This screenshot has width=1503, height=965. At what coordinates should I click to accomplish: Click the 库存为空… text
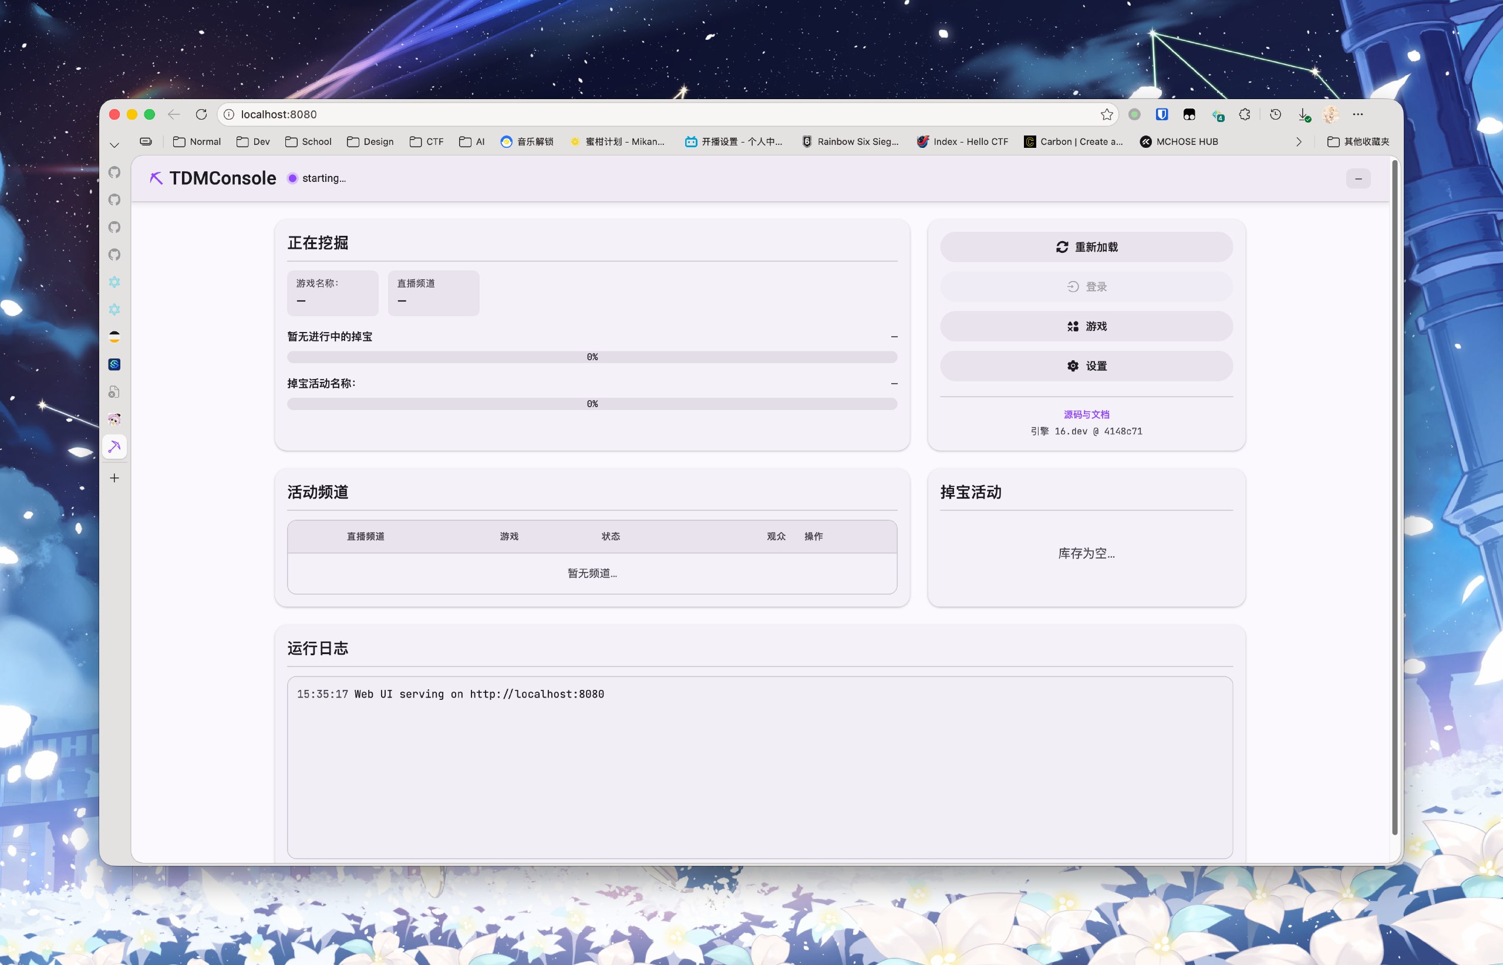coord(1086,553)
